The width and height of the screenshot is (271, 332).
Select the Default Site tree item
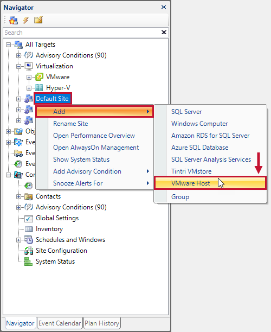pos(52,99)
